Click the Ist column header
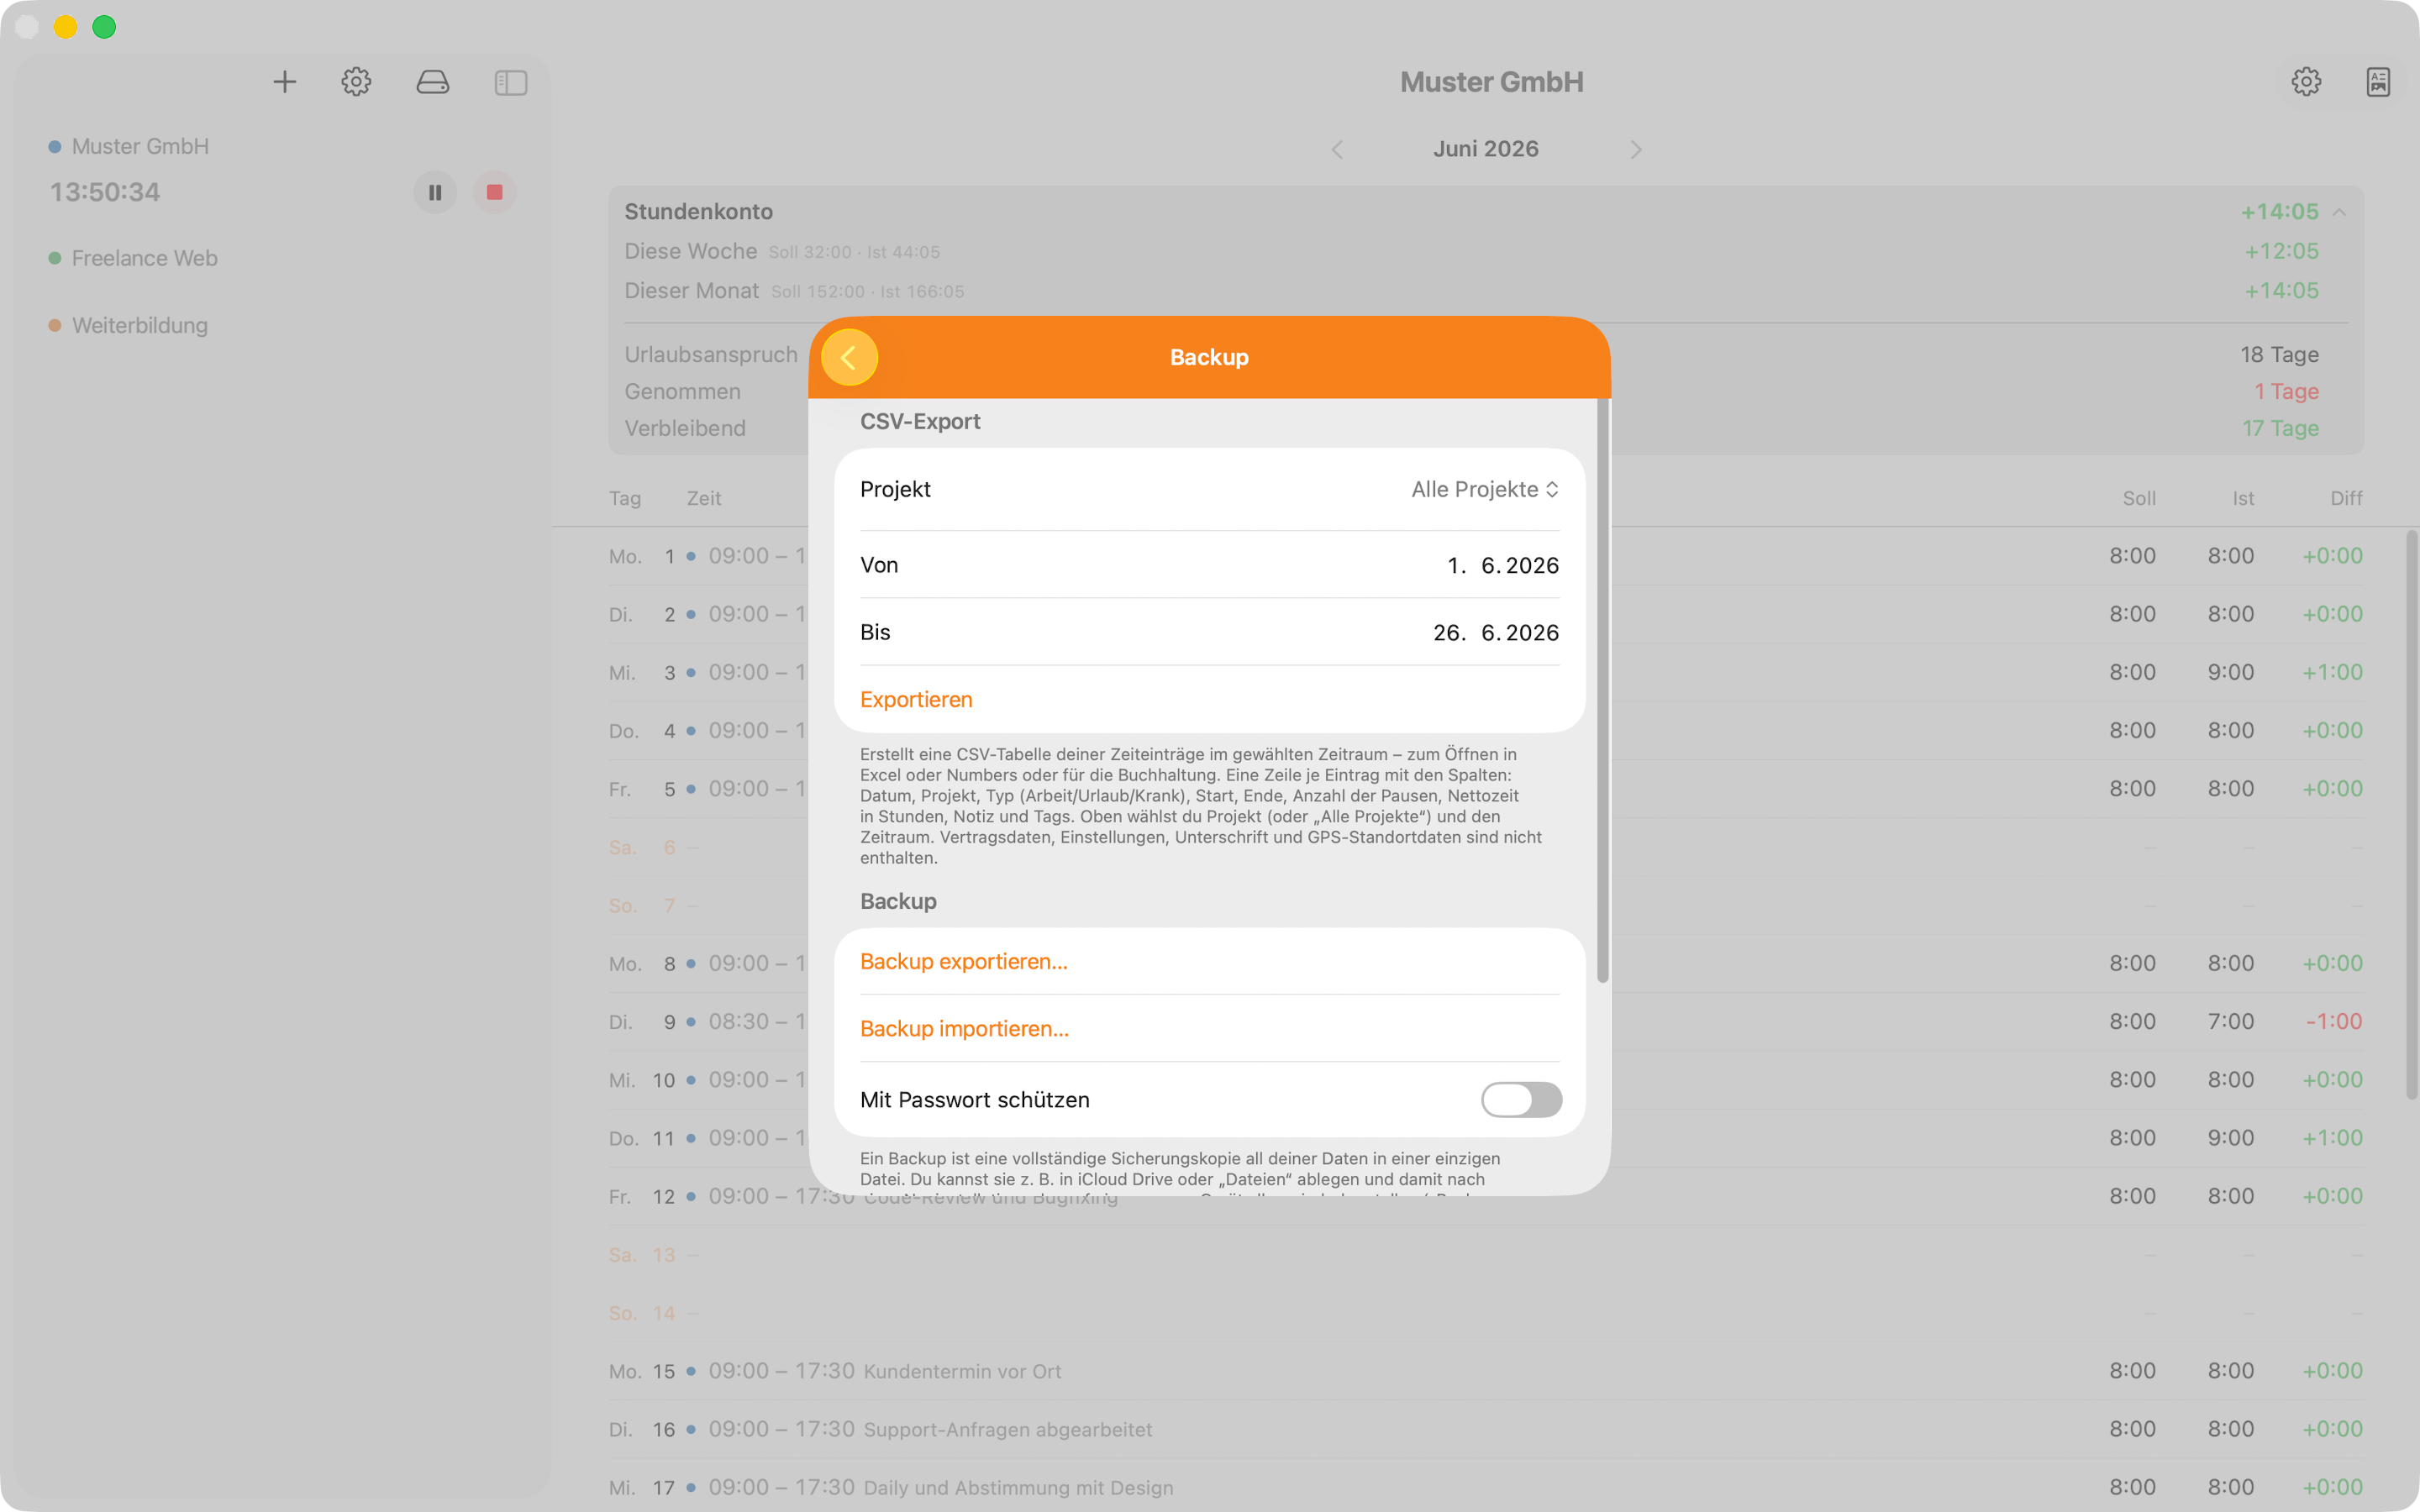 2243,498
